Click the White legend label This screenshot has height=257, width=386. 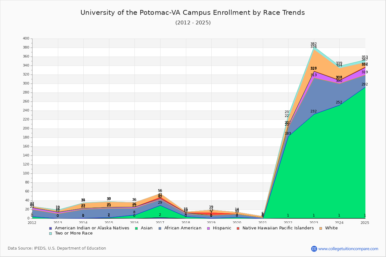coord(331,228)
